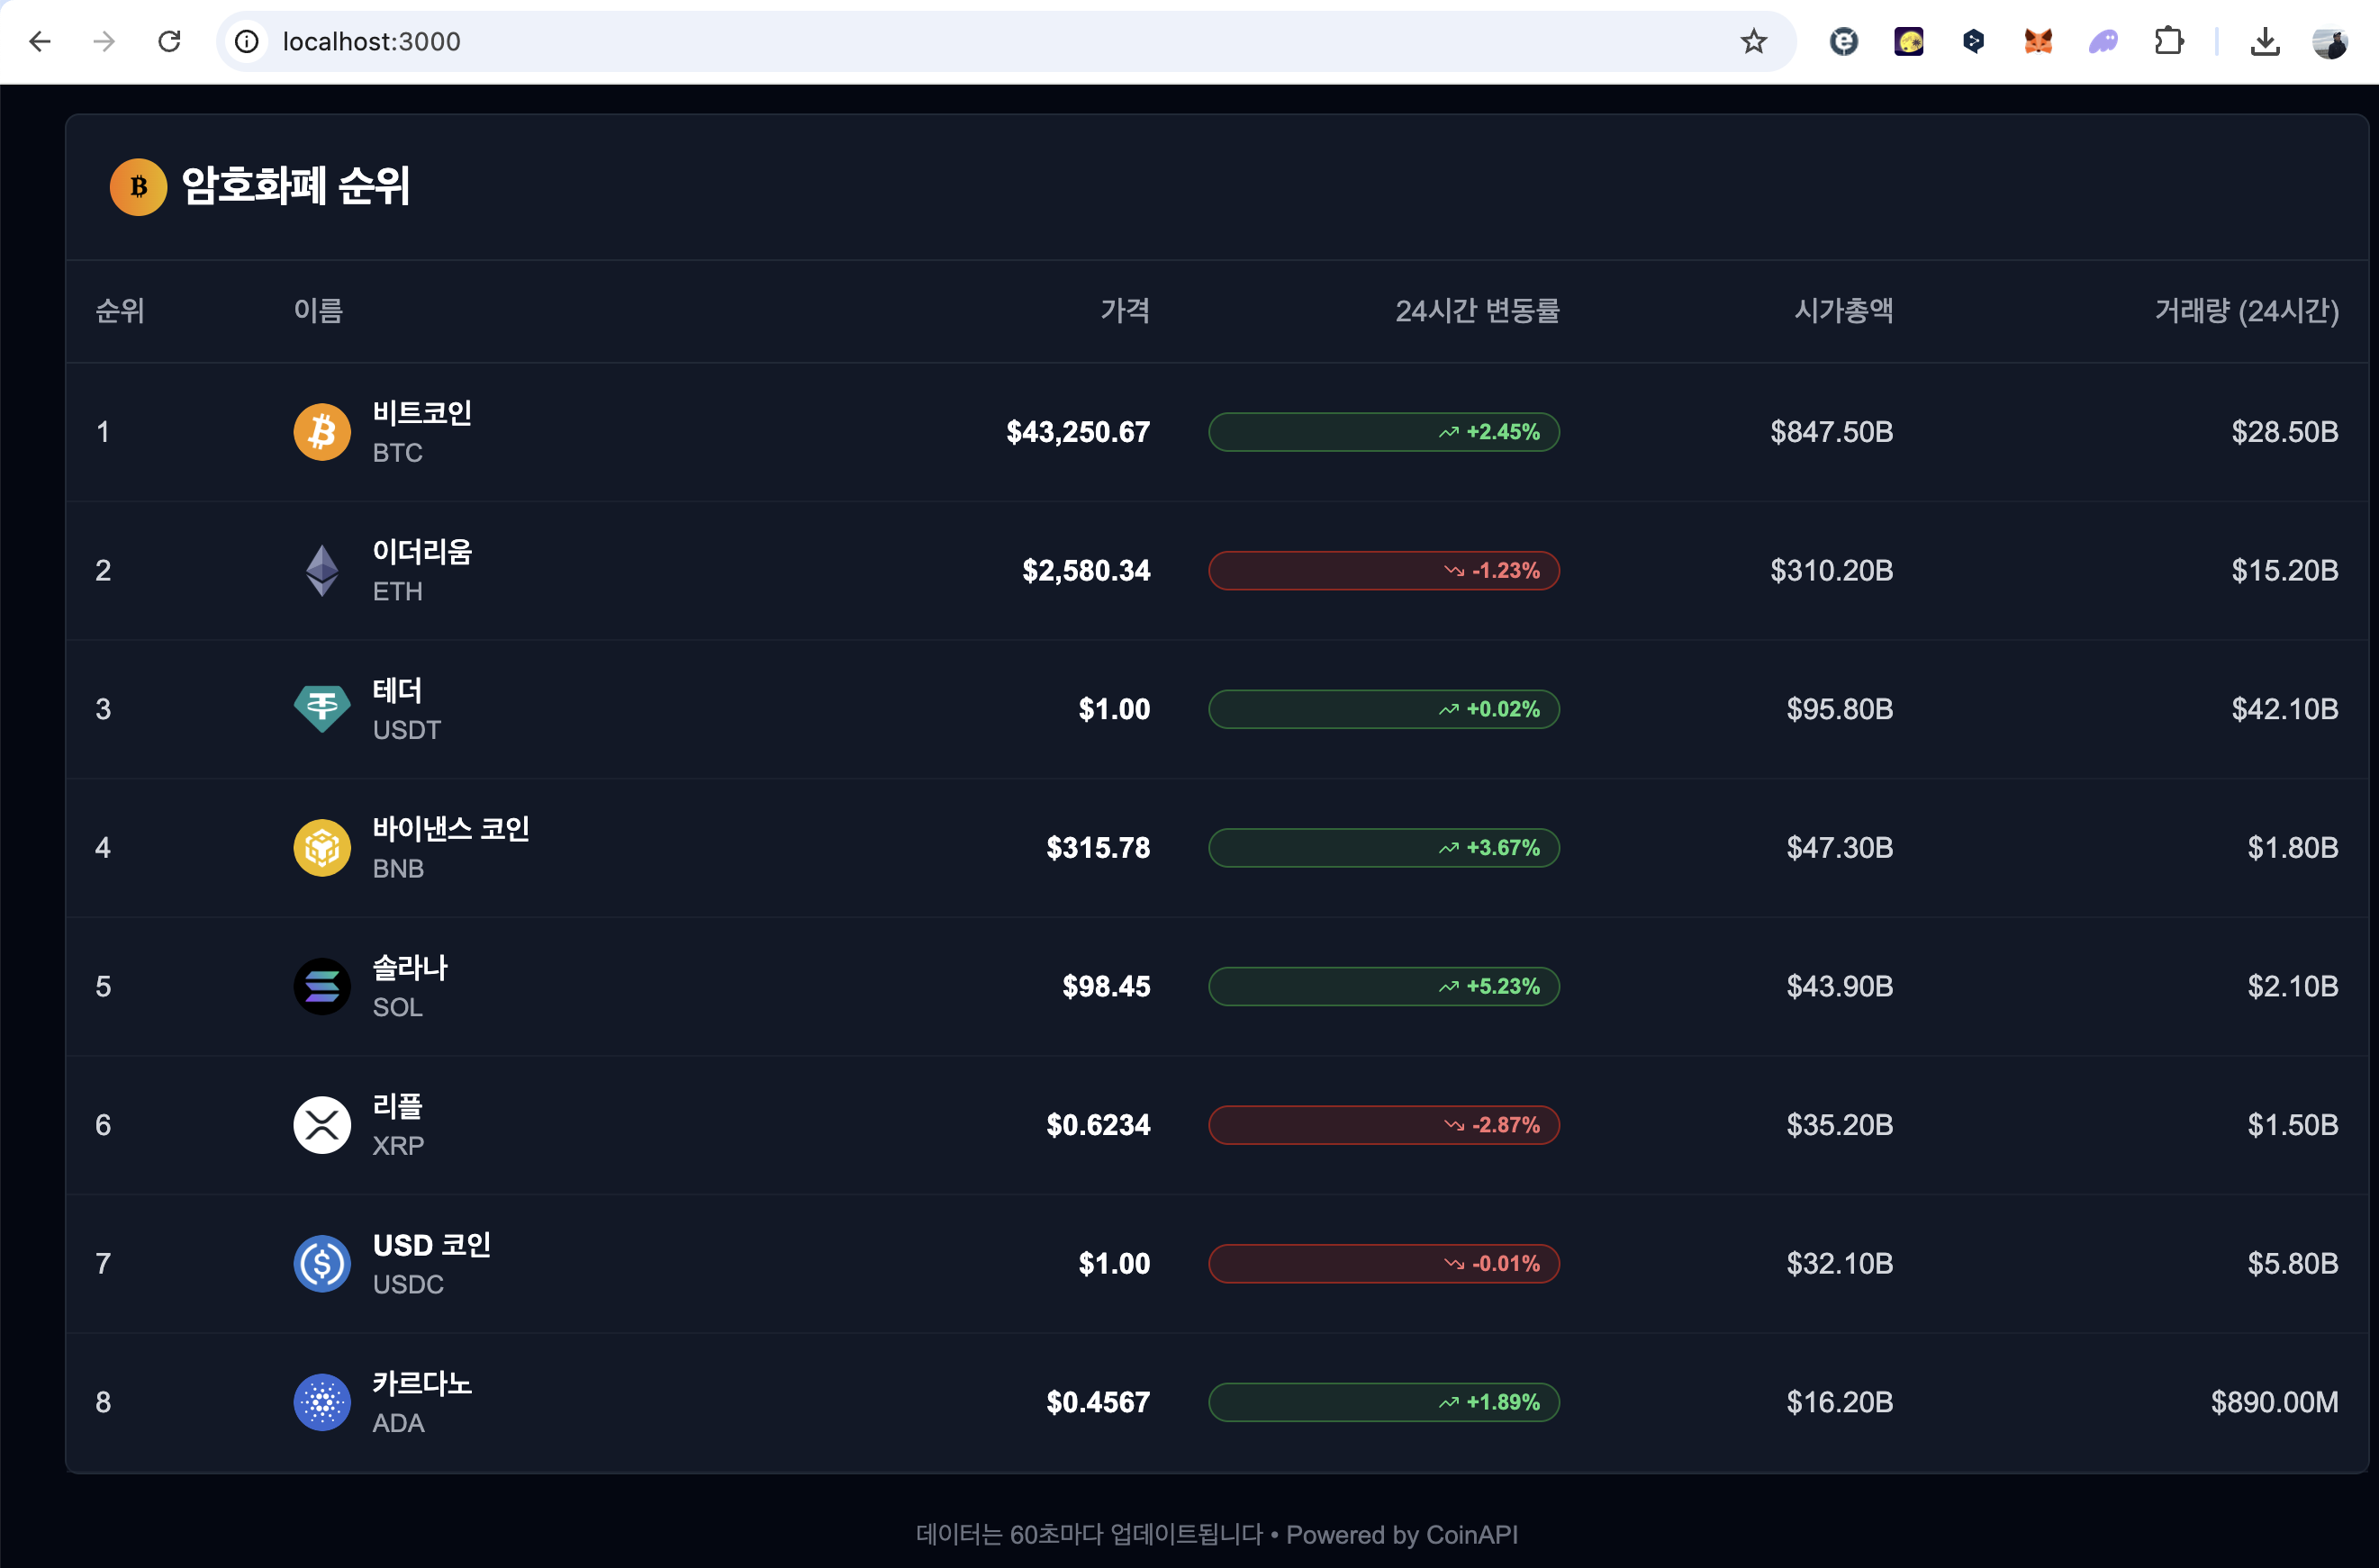Click the Ripple XRP logo icon

click(x=321, y=1125)
